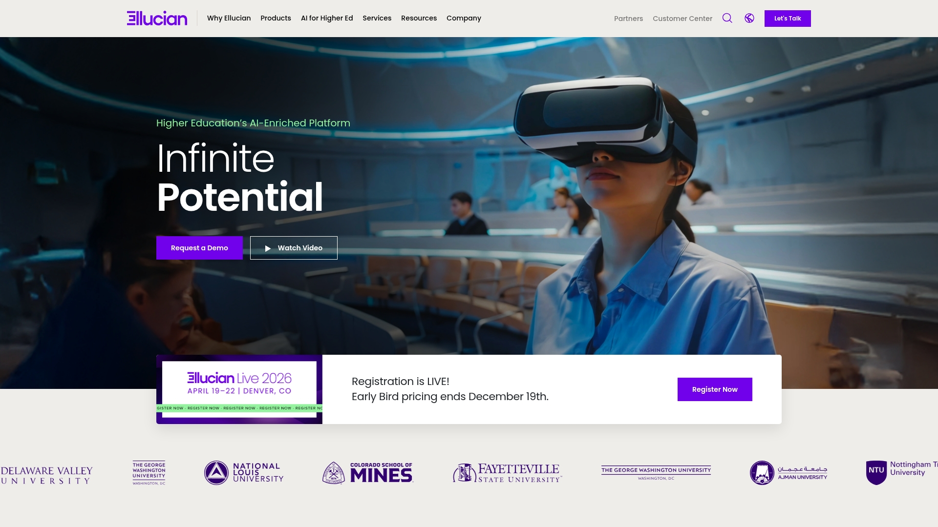Click the Delaware Valley University logo
938x527 pixels.
tap(46, 475)
